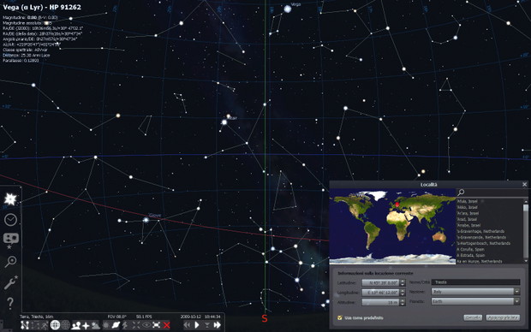Select Aa en Hunze, Netherlands entry
531x332 pixels.
pos(480,261)
